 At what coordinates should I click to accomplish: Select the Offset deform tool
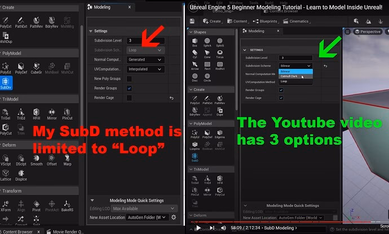pos(52,160)
